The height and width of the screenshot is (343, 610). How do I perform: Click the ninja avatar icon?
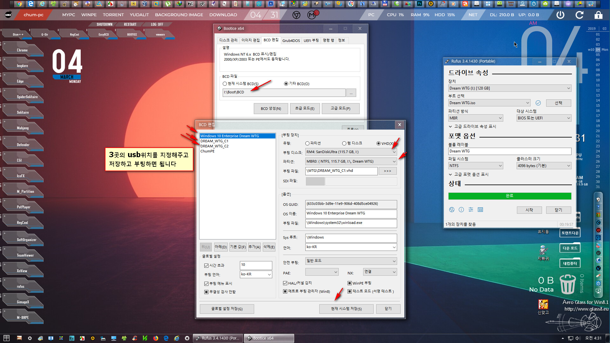click(x=9, y=15)
